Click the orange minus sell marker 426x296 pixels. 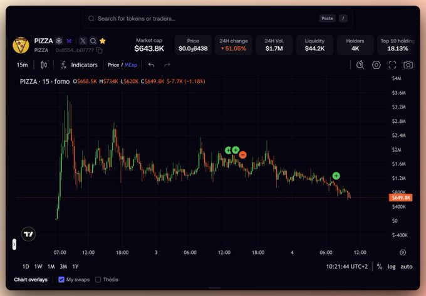click(x=242, y=155)
